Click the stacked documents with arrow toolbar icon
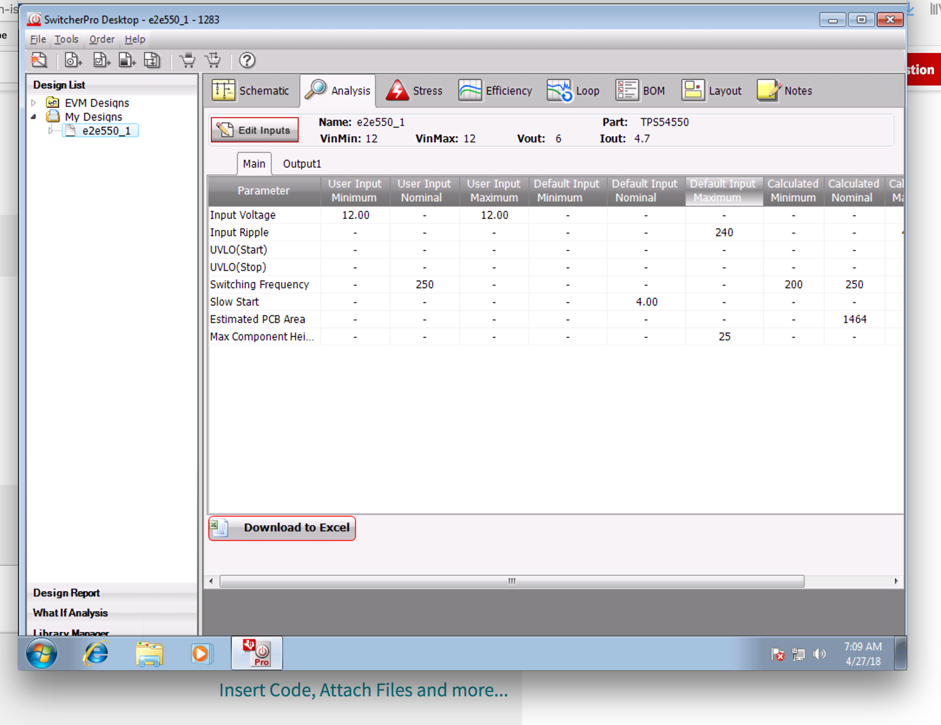The width and height of the screenshot is (941, 725). pyautogui.click(x=152, y=60)
